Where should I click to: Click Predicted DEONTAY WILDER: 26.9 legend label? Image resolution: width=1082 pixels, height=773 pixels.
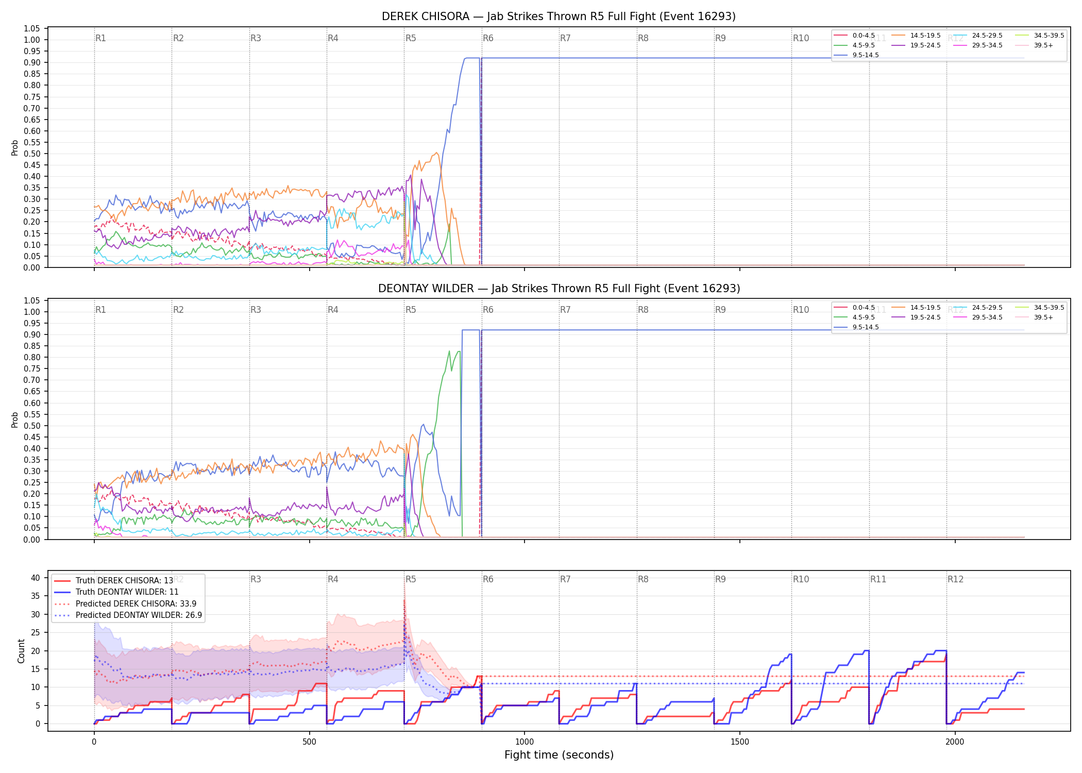click(x=128, y=615)
